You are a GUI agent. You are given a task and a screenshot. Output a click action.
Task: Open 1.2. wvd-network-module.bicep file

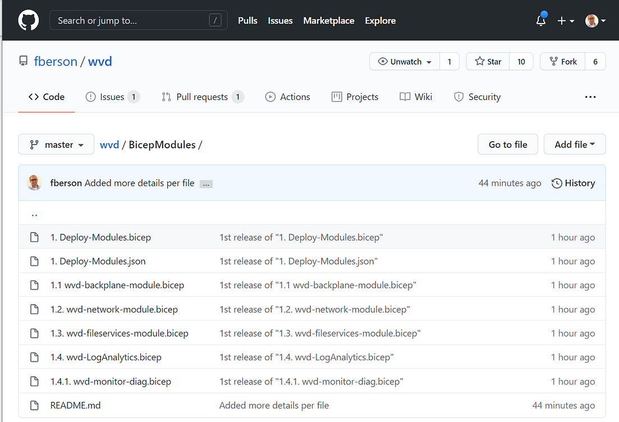click(x=114, y=309)
